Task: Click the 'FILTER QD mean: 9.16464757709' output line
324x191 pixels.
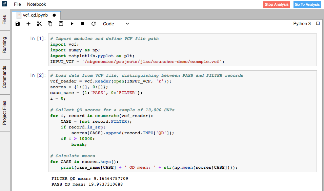Action: pos(90,178)
